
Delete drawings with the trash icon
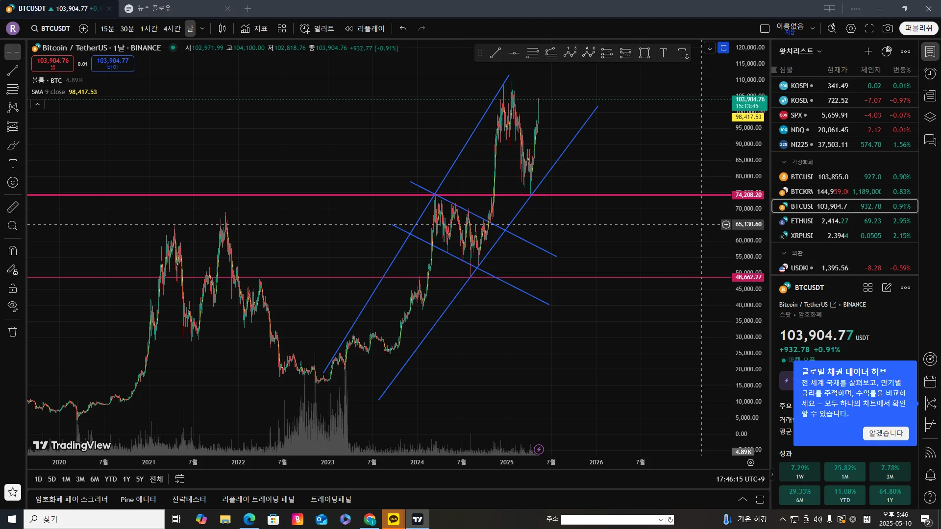pos(13,332)
